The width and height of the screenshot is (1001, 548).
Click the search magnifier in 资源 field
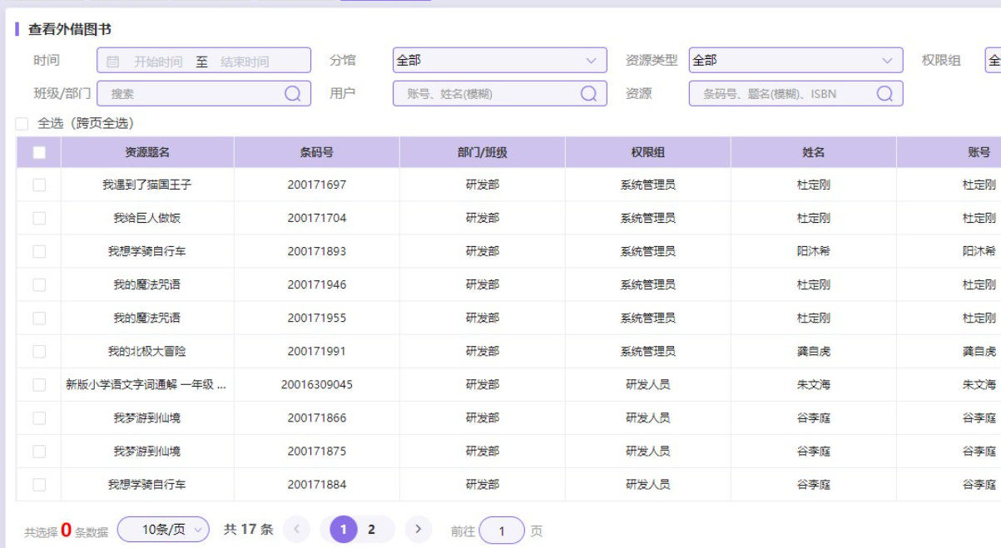tap(884, 93)
